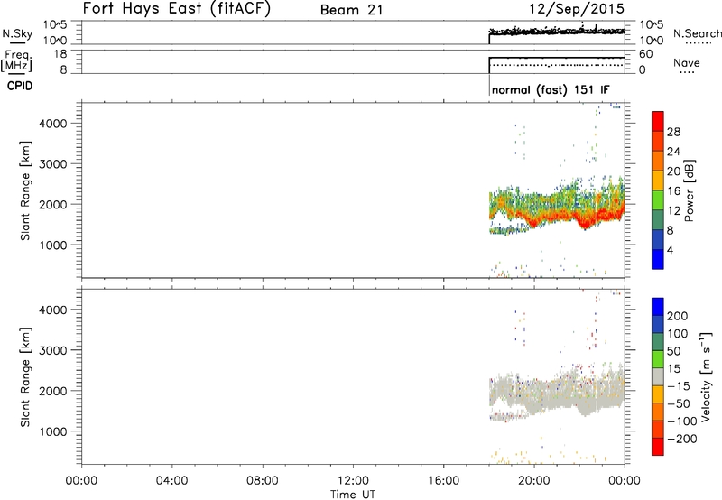Viewport: 722px width, 500px height.
Task: Click the red bottom segment of Velocity colorbar
Action: (658, 447)
